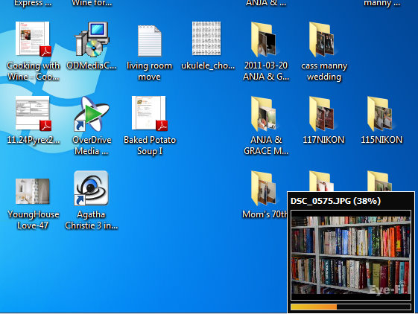Click the Eye-Fi upload progress bar
The image size is (418, 314).
351,307
